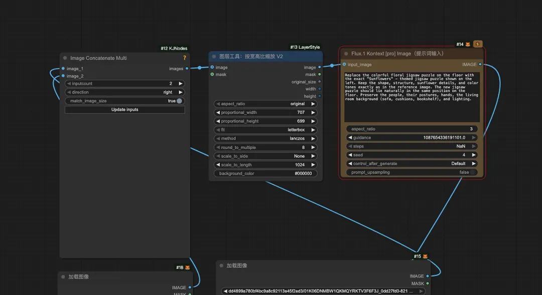Screen dimensions: 542x295
Task: Click the background_color #000000 field
Action: coord(265,173)
